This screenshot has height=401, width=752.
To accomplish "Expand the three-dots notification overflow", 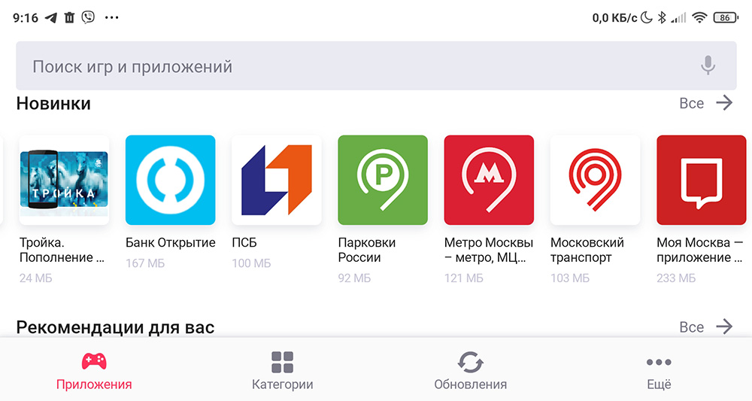I will click(x=112, y=18).
